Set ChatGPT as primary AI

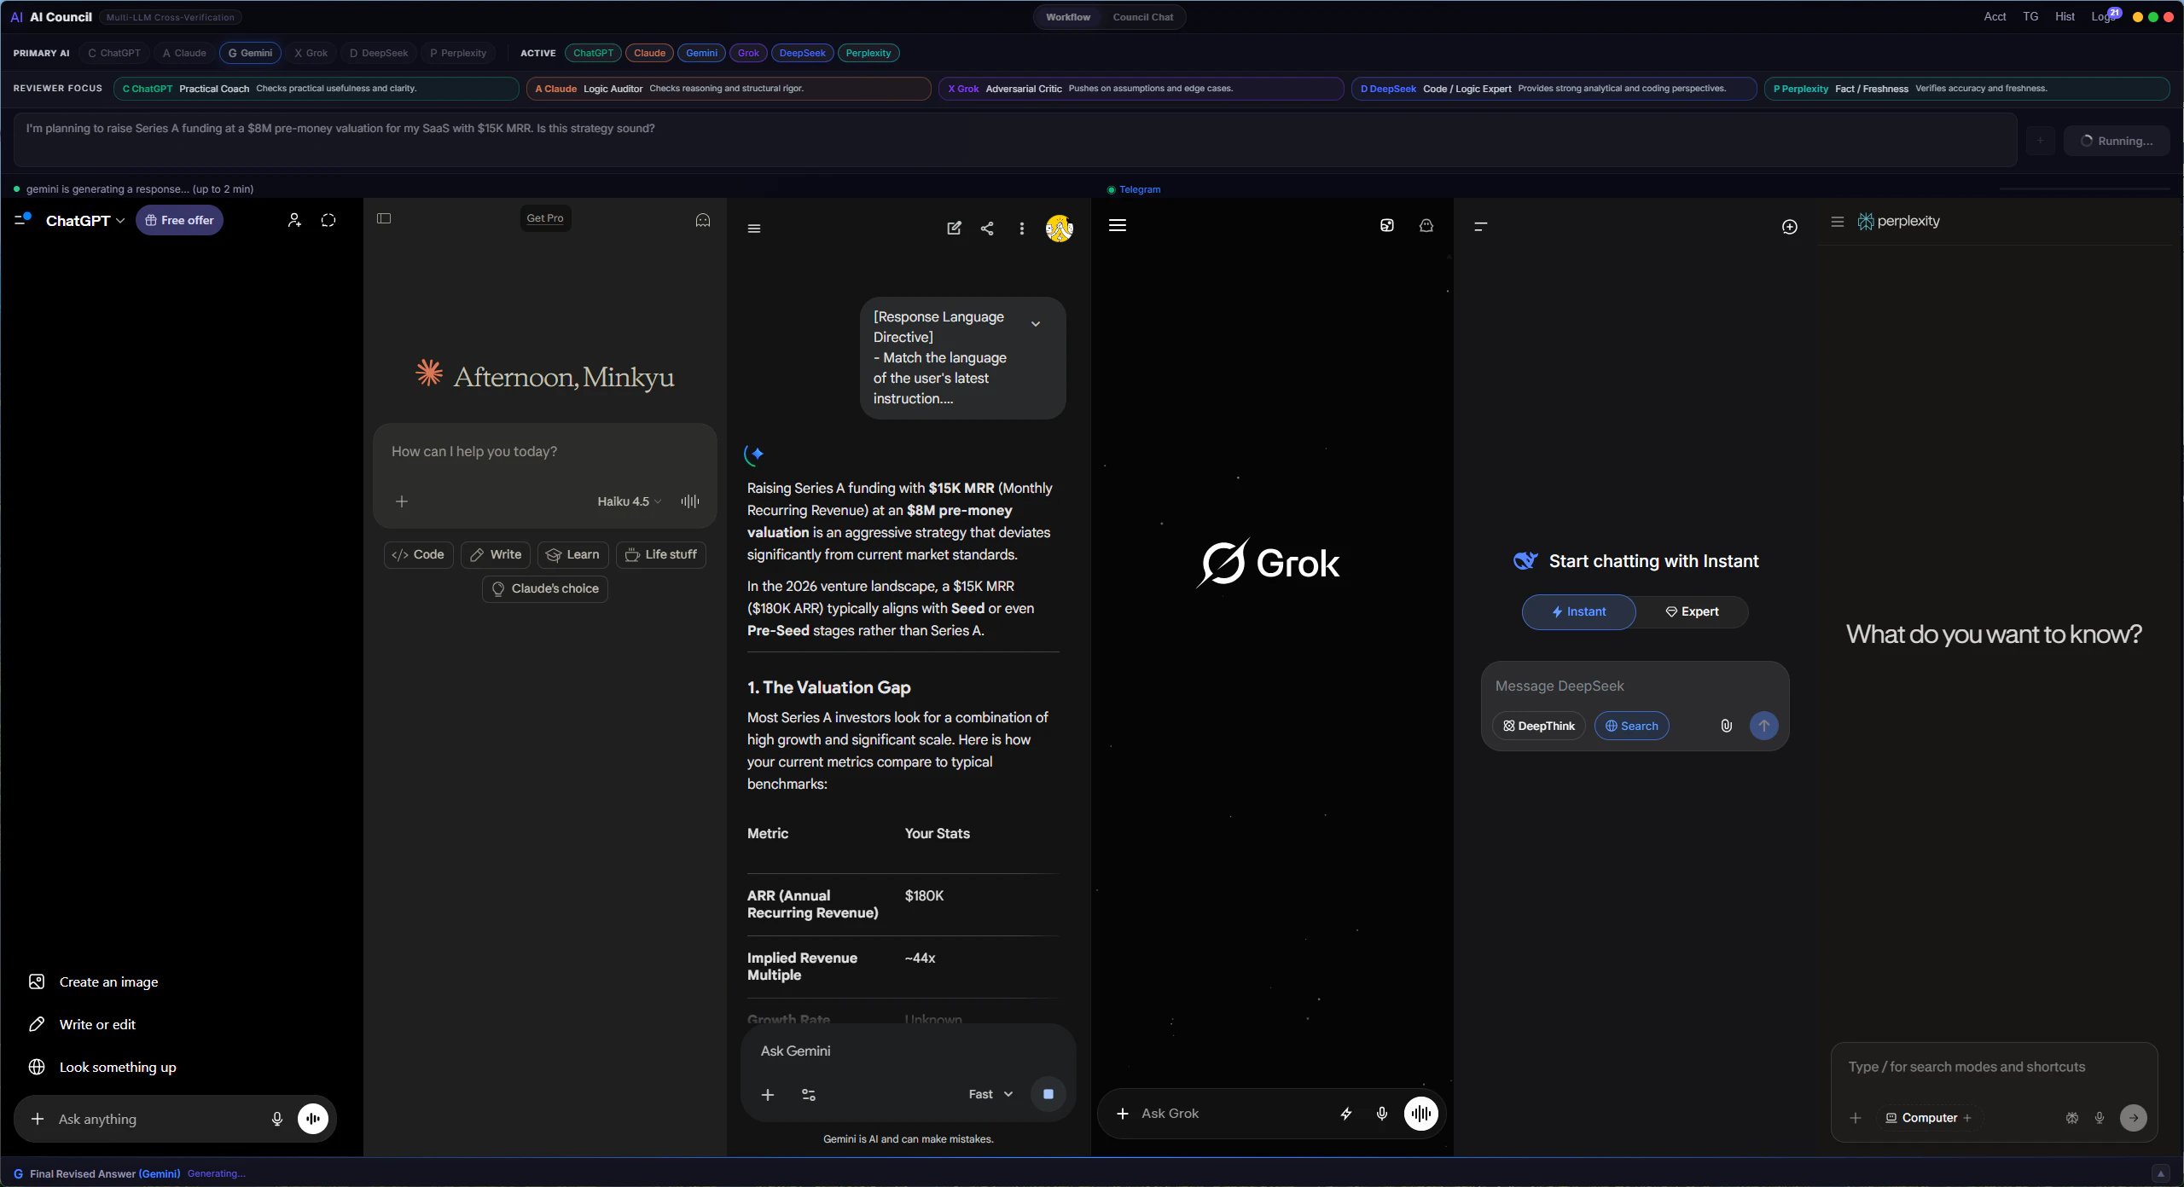[x=114, y=53]
